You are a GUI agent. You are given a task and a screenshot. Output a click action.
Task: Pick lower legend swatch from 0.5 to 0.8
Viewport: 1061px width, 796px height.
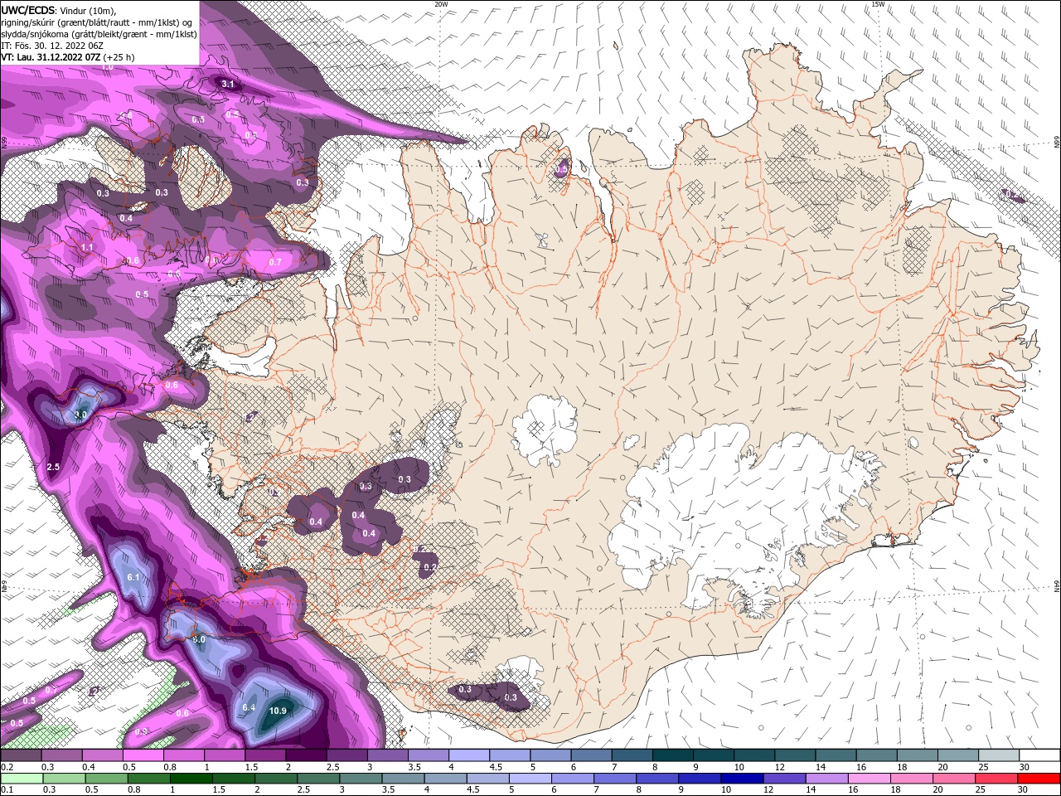coord(106,779)
